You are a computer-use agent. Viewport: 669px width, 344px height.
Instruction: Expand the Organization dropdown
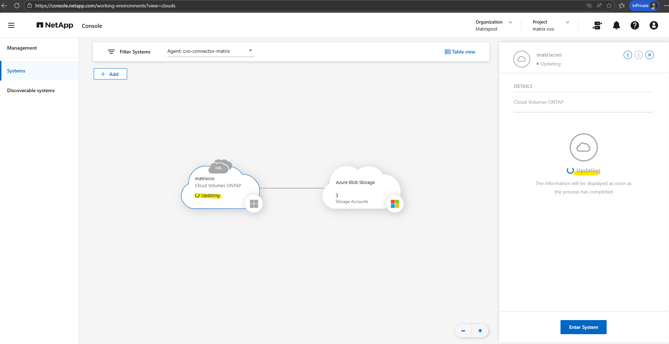click(x=510, y=22)
